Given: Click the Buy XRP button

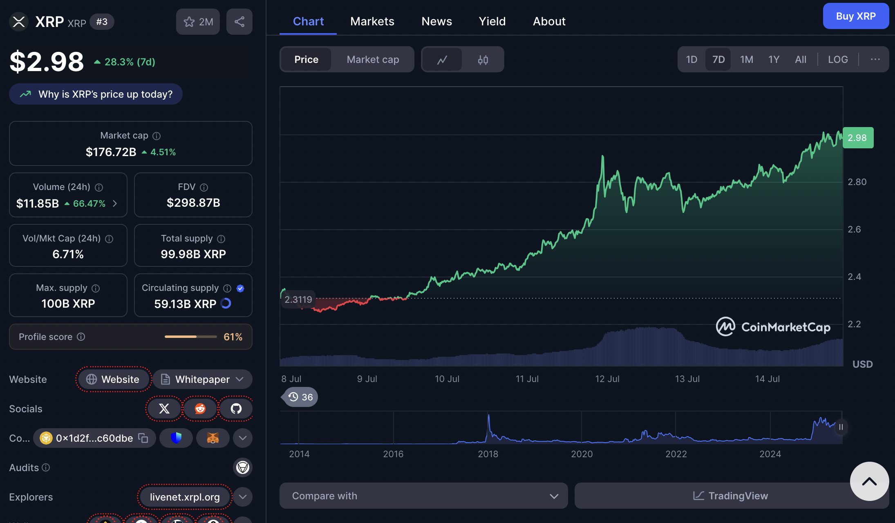Looking at the screenshot, I should point(856,16).
